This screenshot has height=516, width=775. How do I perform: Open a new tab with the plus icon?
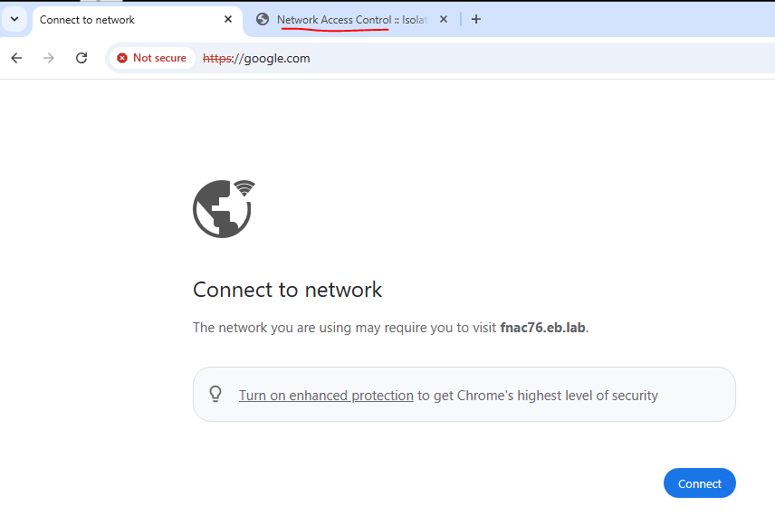[476, 19]
